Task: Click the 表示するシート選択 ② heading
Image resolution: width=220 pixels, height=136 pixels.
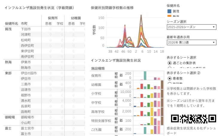Action: [x=184, y=73]
